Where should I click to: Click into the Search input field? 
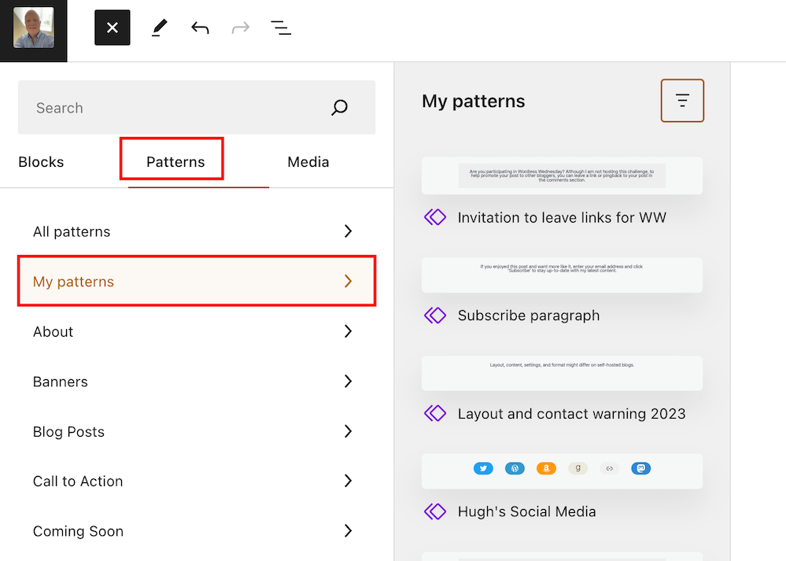click(173, 108)
